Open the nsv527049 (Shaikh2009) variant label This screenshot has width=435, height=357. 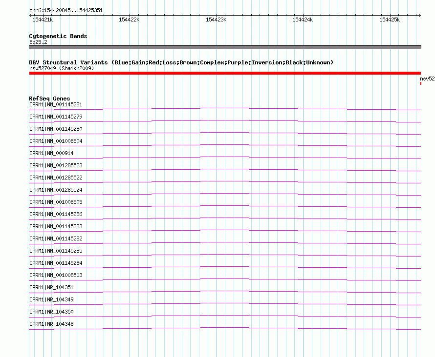click(62, 68)
